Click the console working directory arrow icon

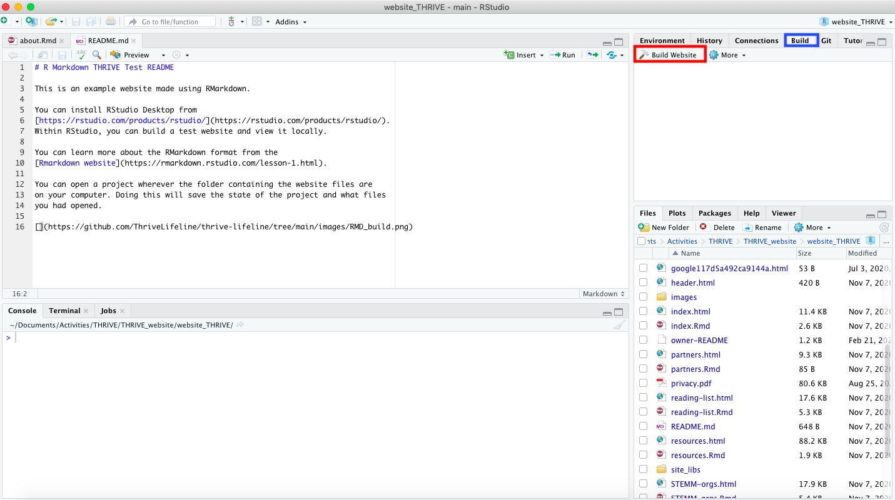[240, 325]
